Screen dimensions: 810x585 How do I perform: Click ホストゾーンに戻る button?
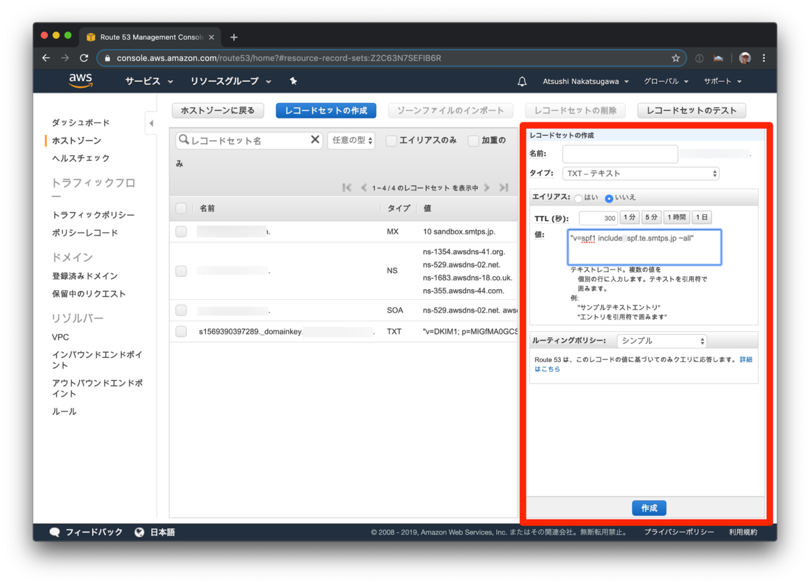(x=217, y=111)
